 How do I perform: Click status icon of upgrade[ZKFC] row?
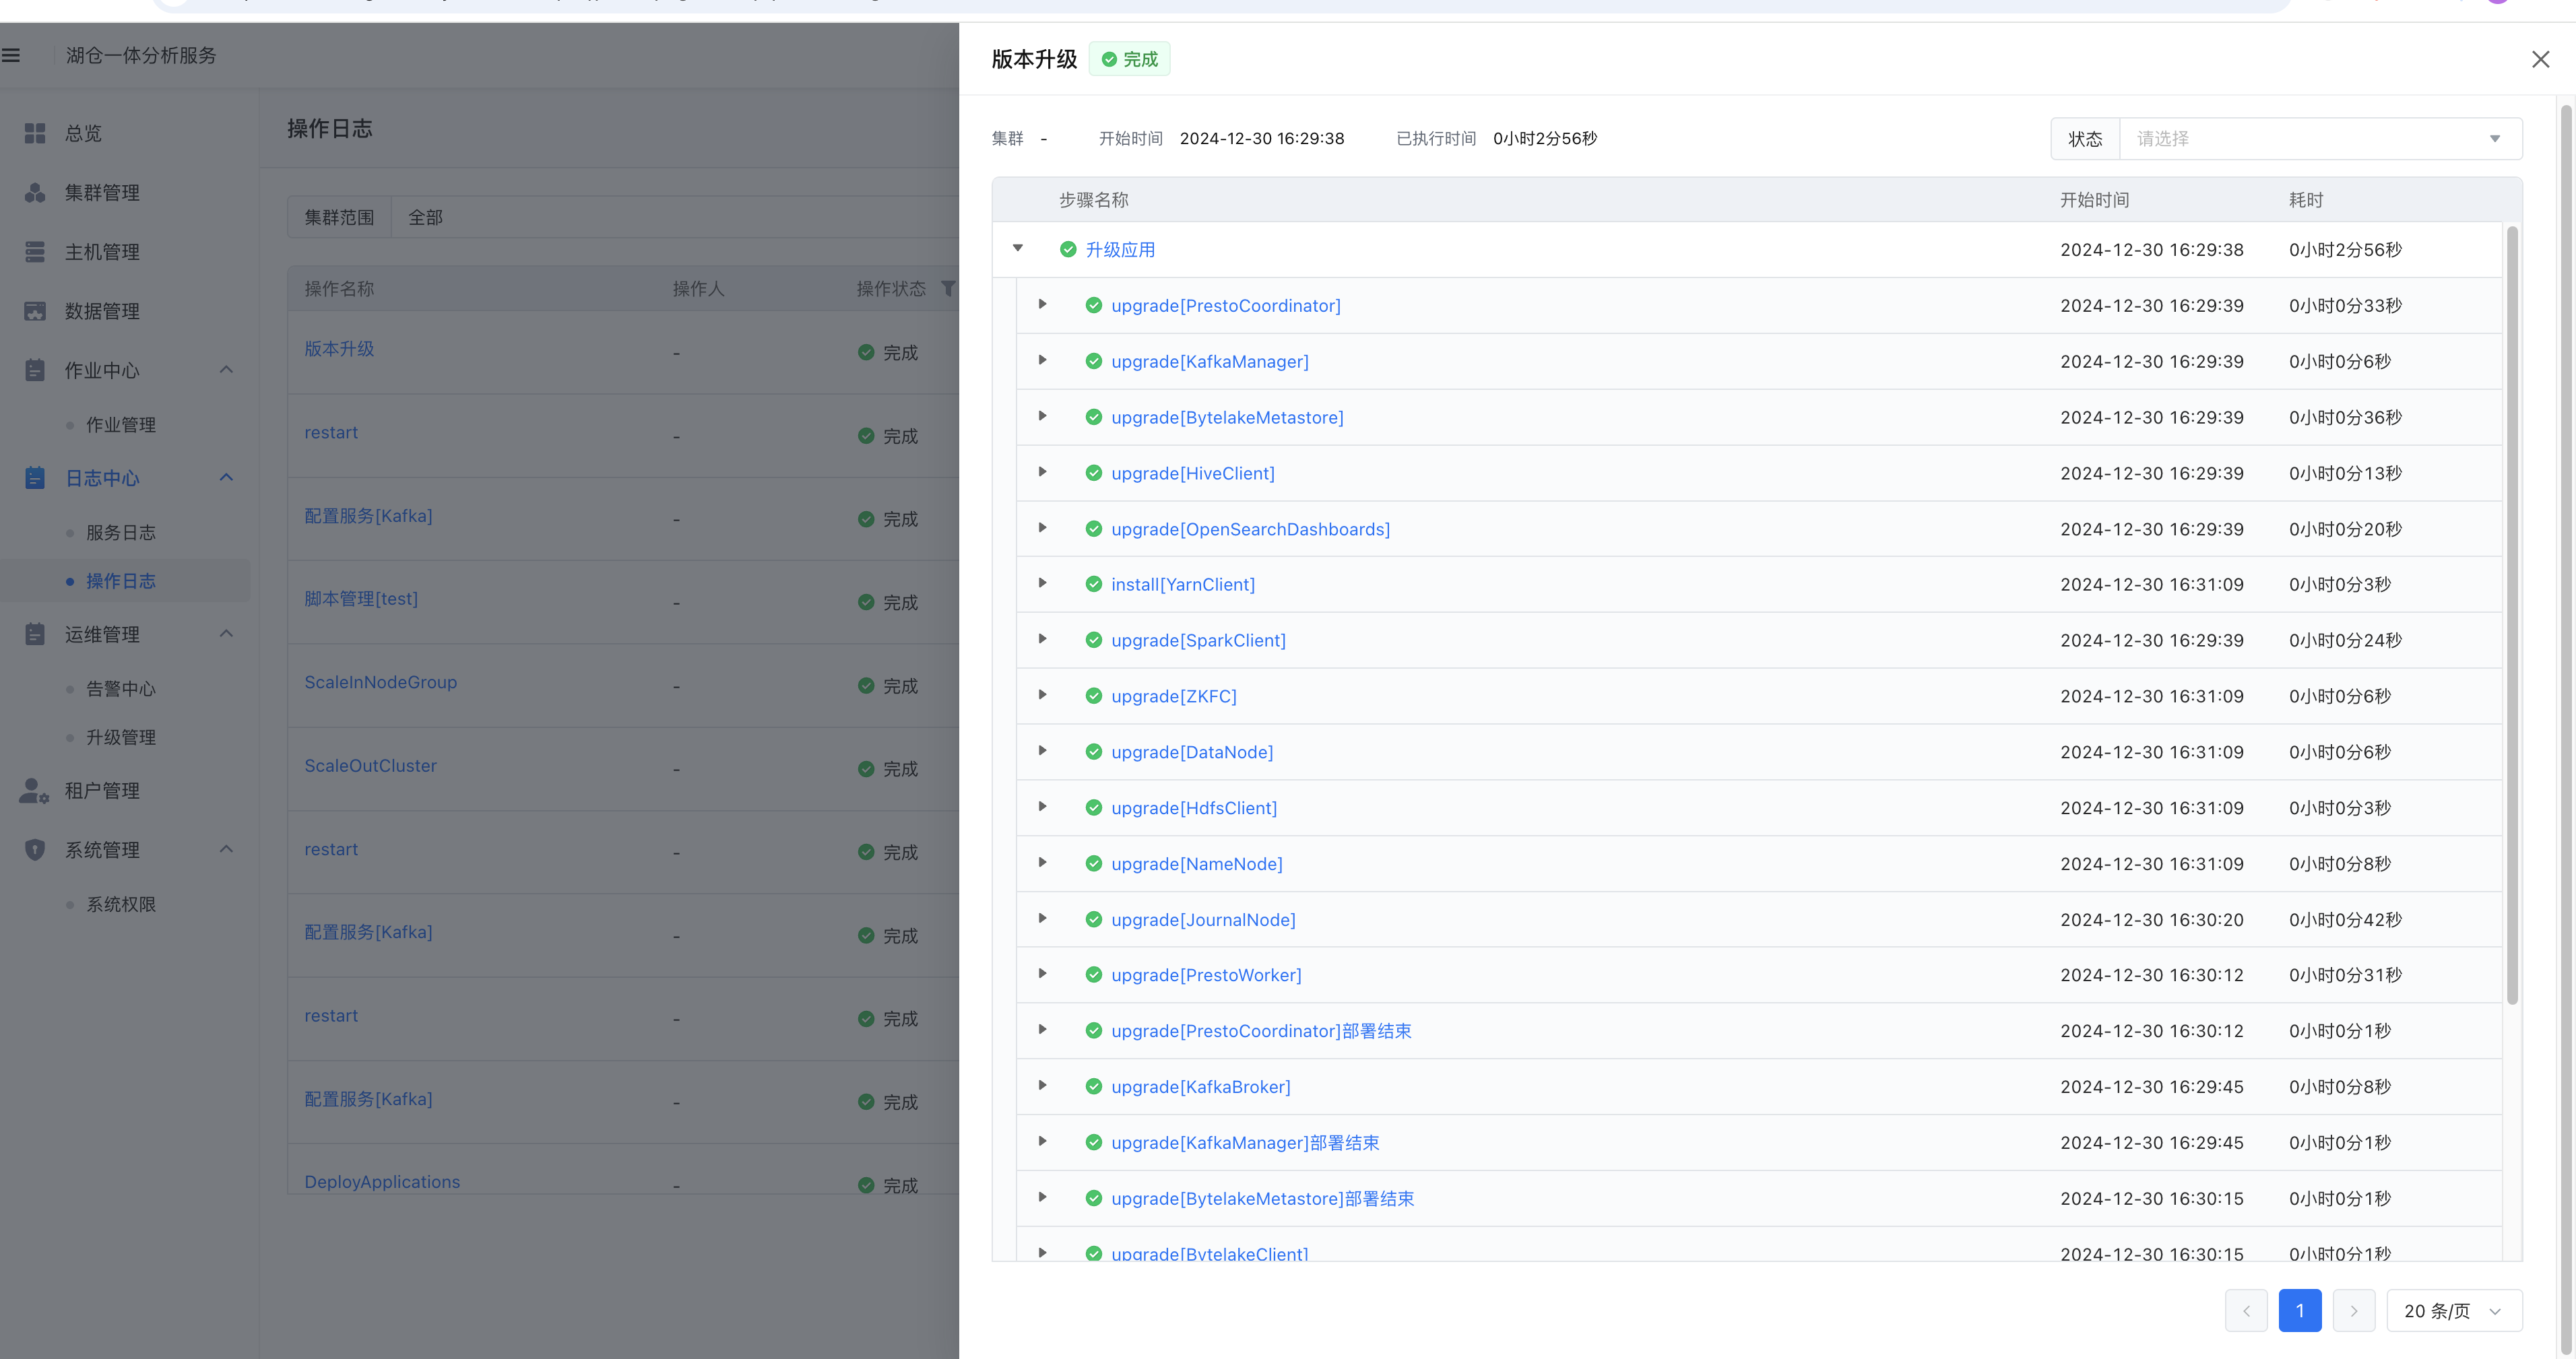1094,696
